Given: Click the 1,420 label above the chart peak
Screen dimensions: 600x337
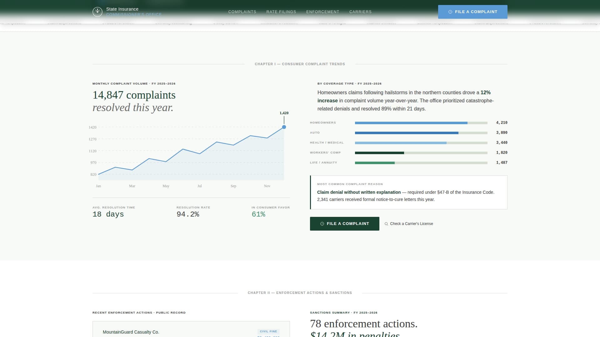Looking at the screenshot, I should (x=284, y=113).
